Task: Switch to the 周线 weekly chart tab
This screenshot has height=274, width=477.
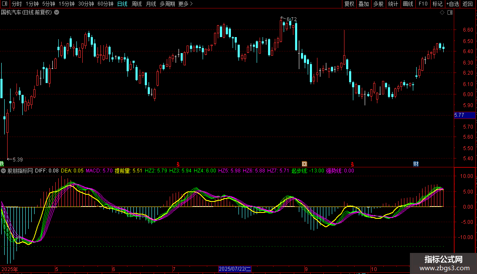Action: (x=137, y=4)
